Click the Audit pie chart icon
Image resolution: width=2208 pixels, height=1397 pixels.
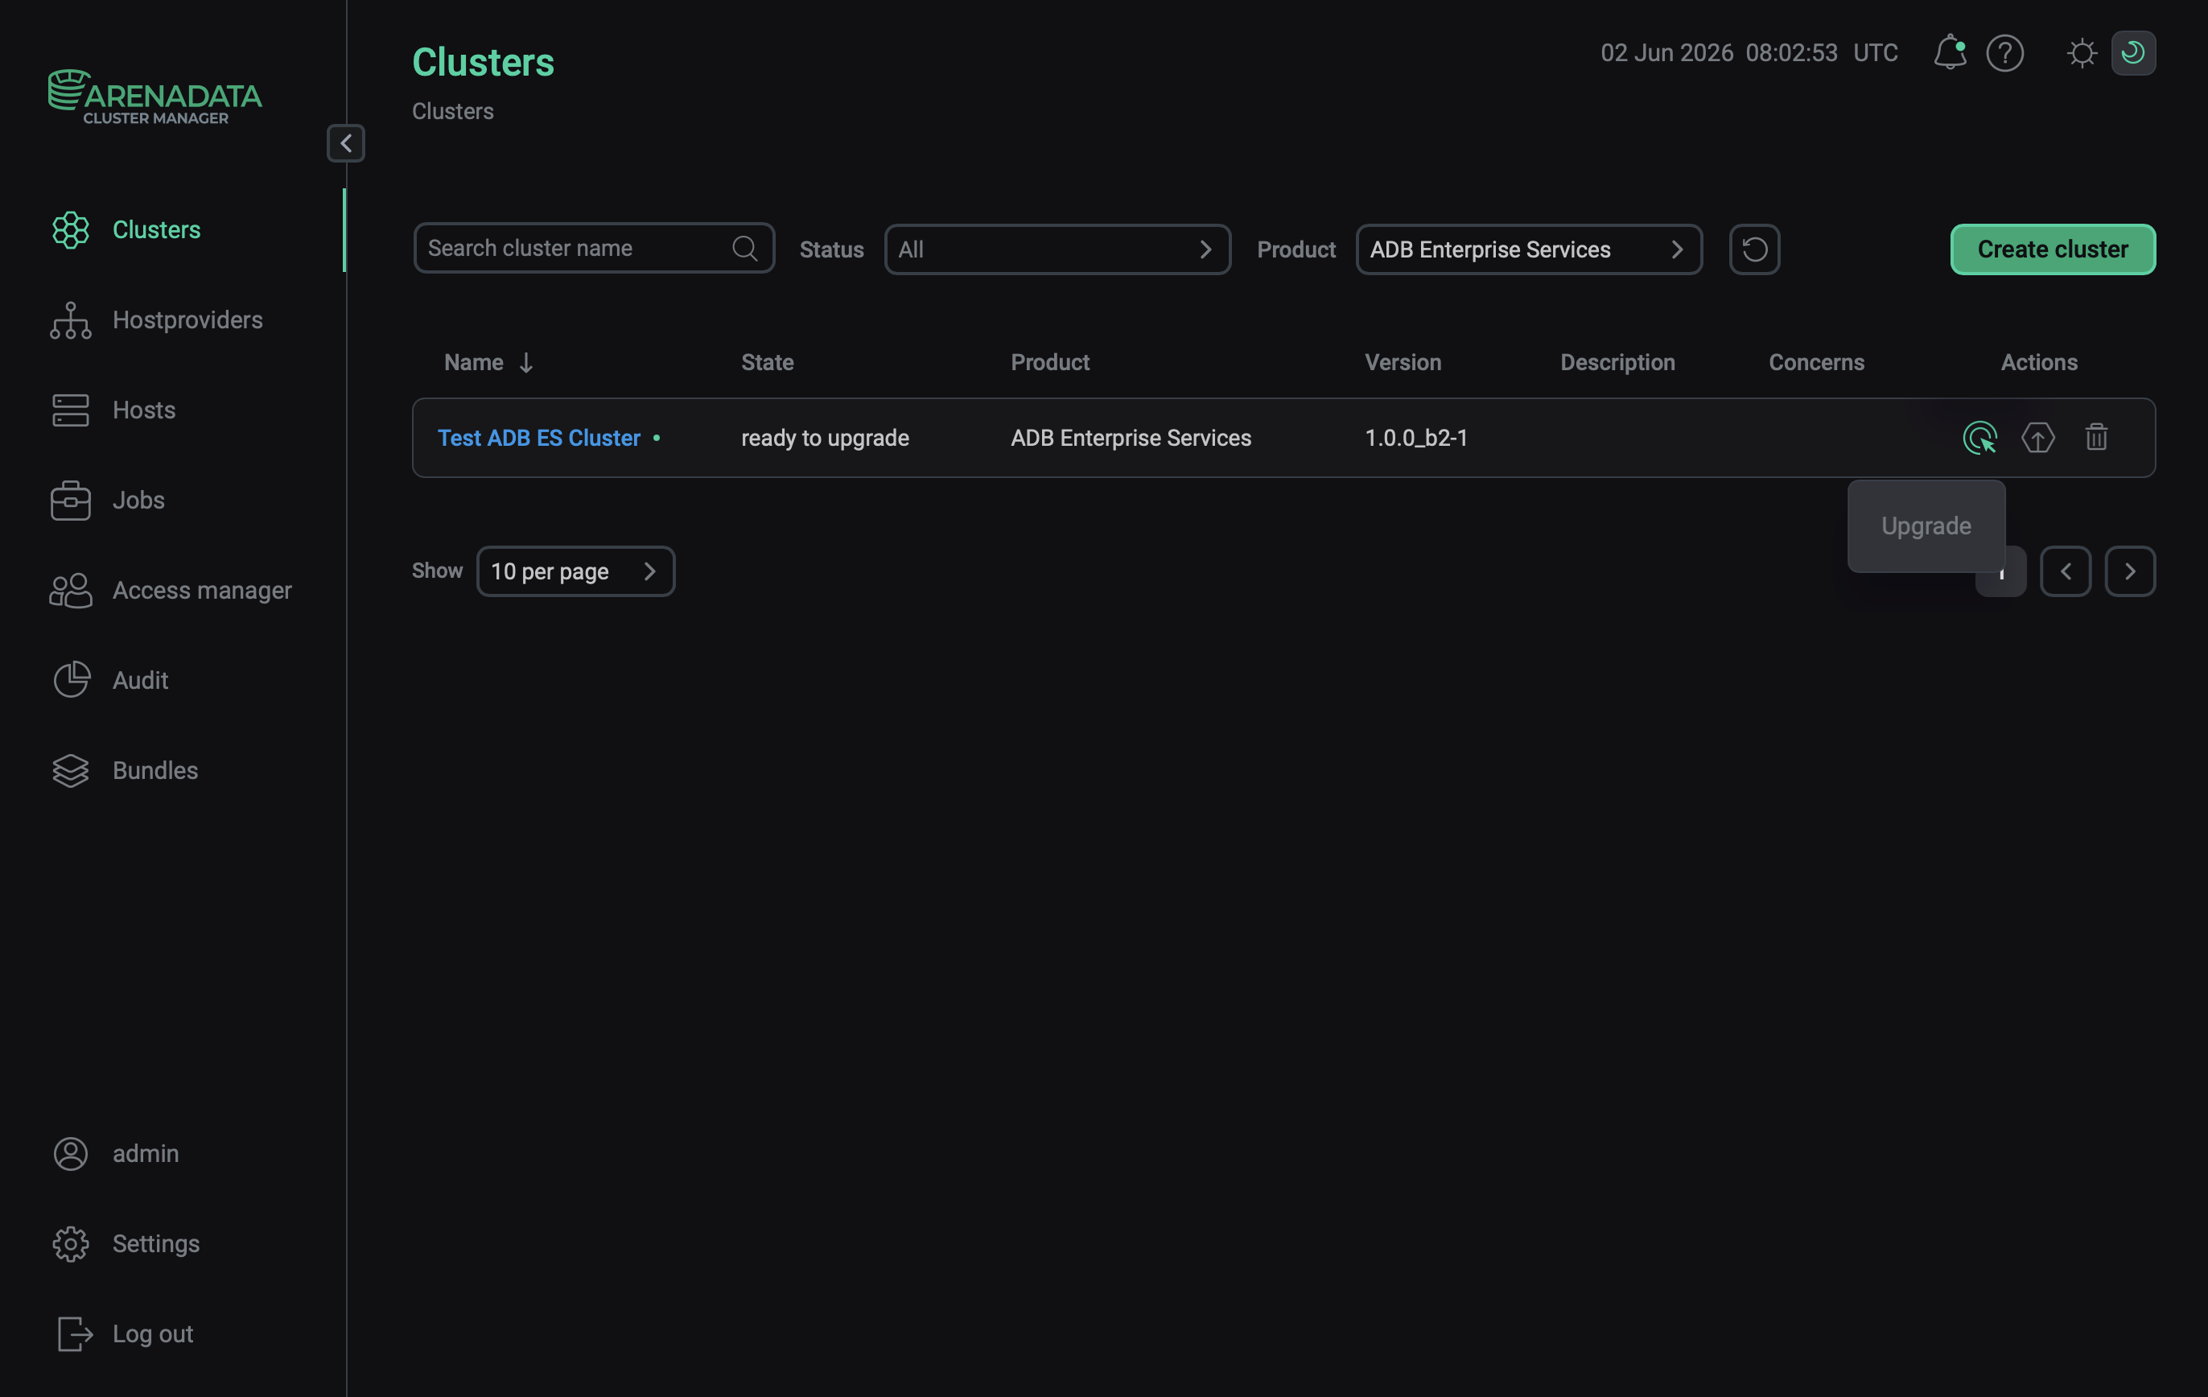(71, 680)
